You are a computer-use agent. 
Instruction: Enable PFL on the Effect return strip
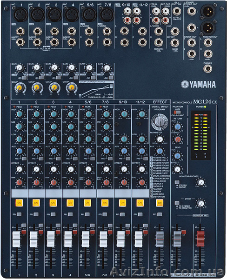click(x=160, y=214)
